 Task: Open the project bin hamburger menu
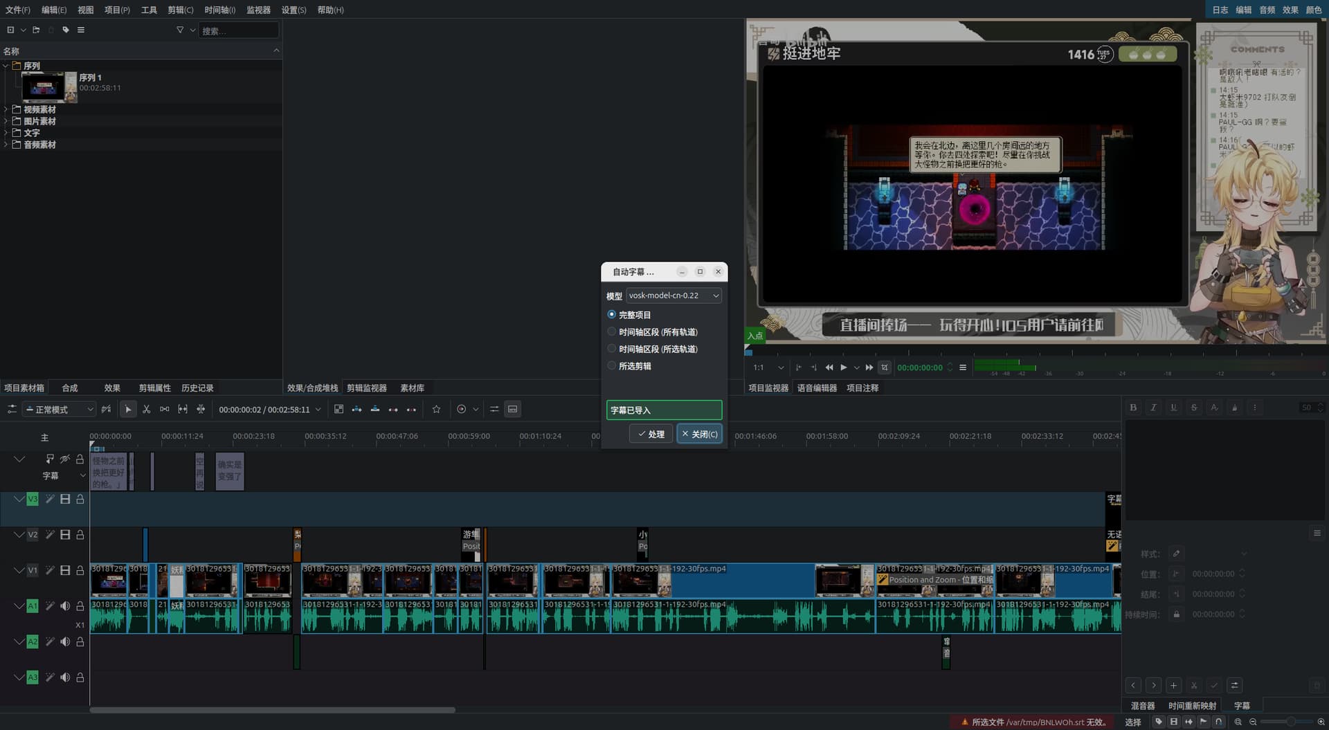tap(81, 30)
